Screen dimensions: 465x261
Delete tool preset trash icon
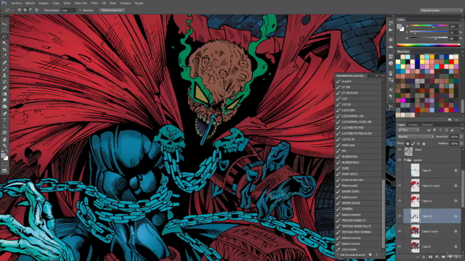click(377, 254)
